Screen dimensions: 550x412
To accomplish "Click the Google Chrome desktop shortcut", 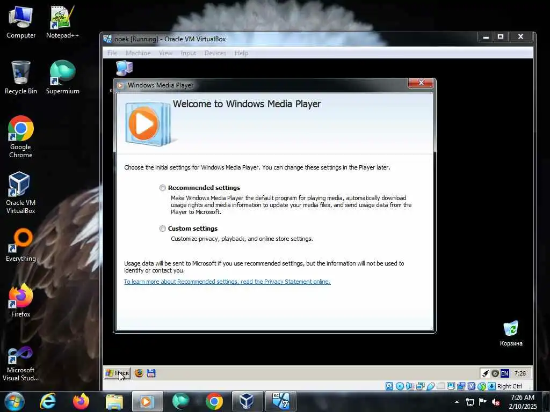I will [21, 137].
